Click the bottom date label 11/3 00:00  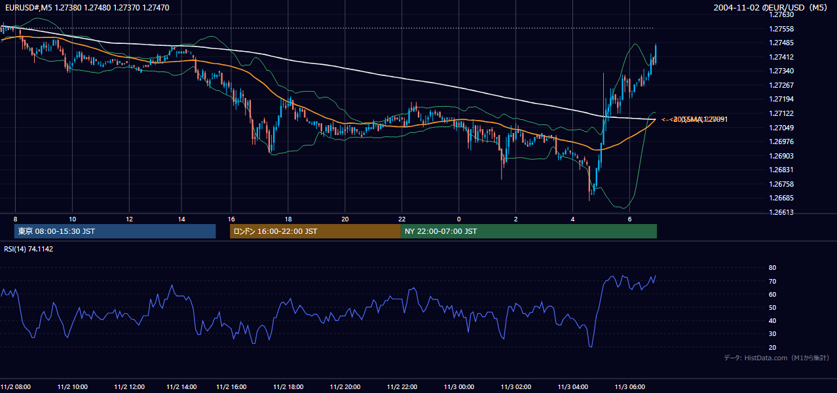coord(459,386)
